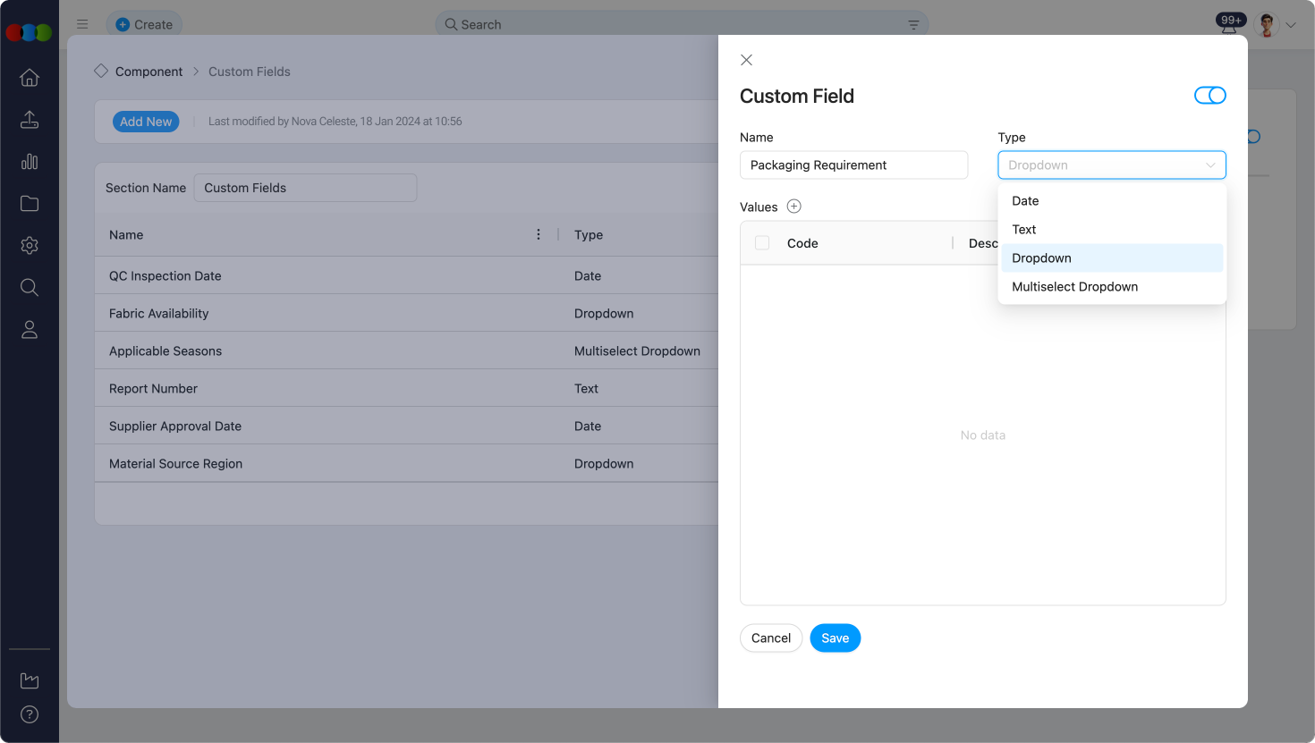1315x743 pixels.
Task: Open the settings gear icon
Action: pyautogui.click(x=30, y=246)
